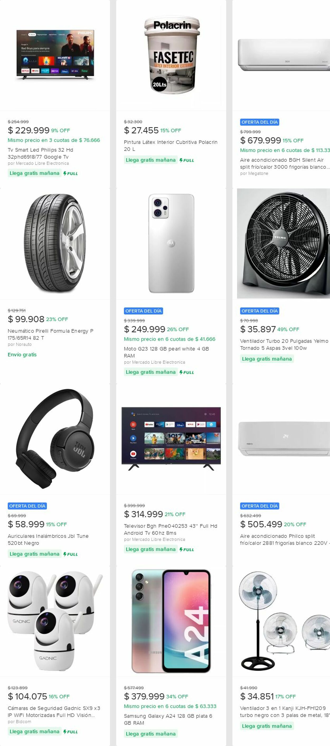Click Envío gratis under the Pirelli tire

(22, 354)
